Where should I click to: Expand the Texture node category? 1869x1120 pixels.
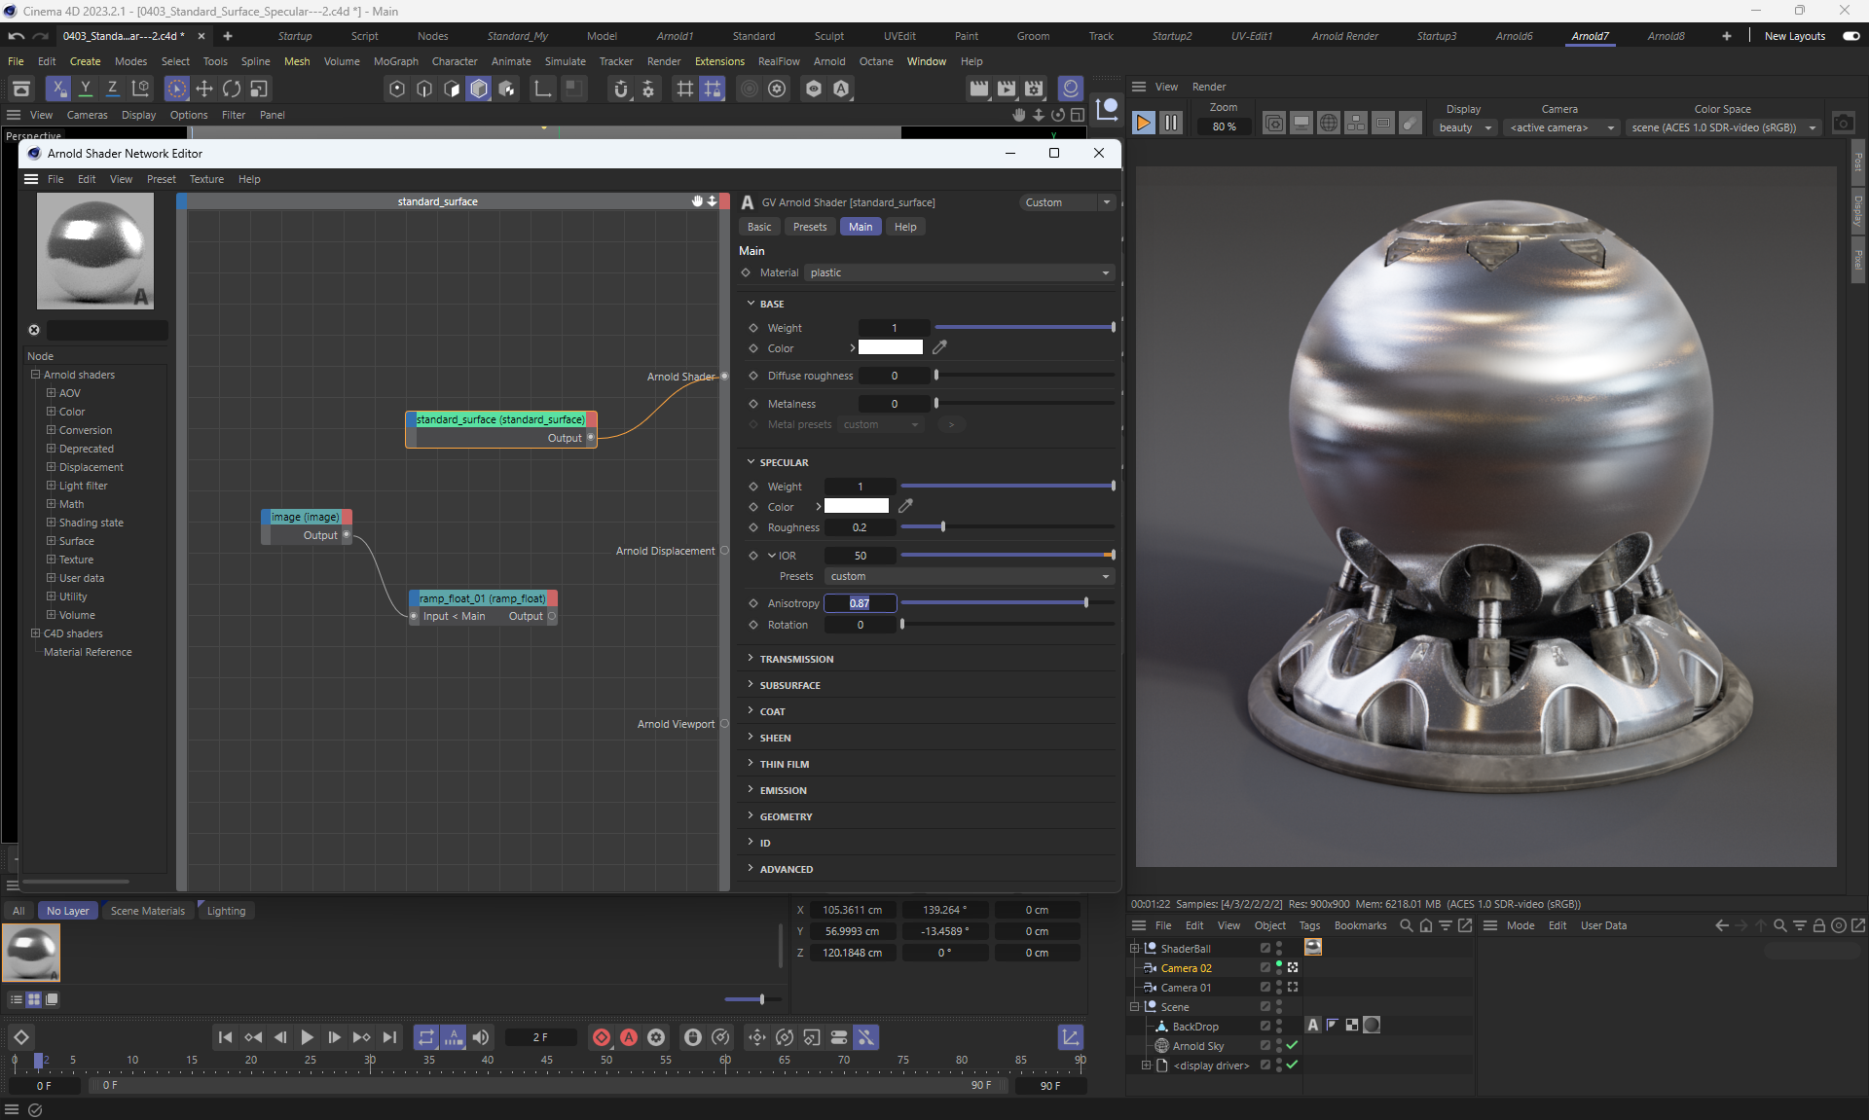[x=52, y=560]
